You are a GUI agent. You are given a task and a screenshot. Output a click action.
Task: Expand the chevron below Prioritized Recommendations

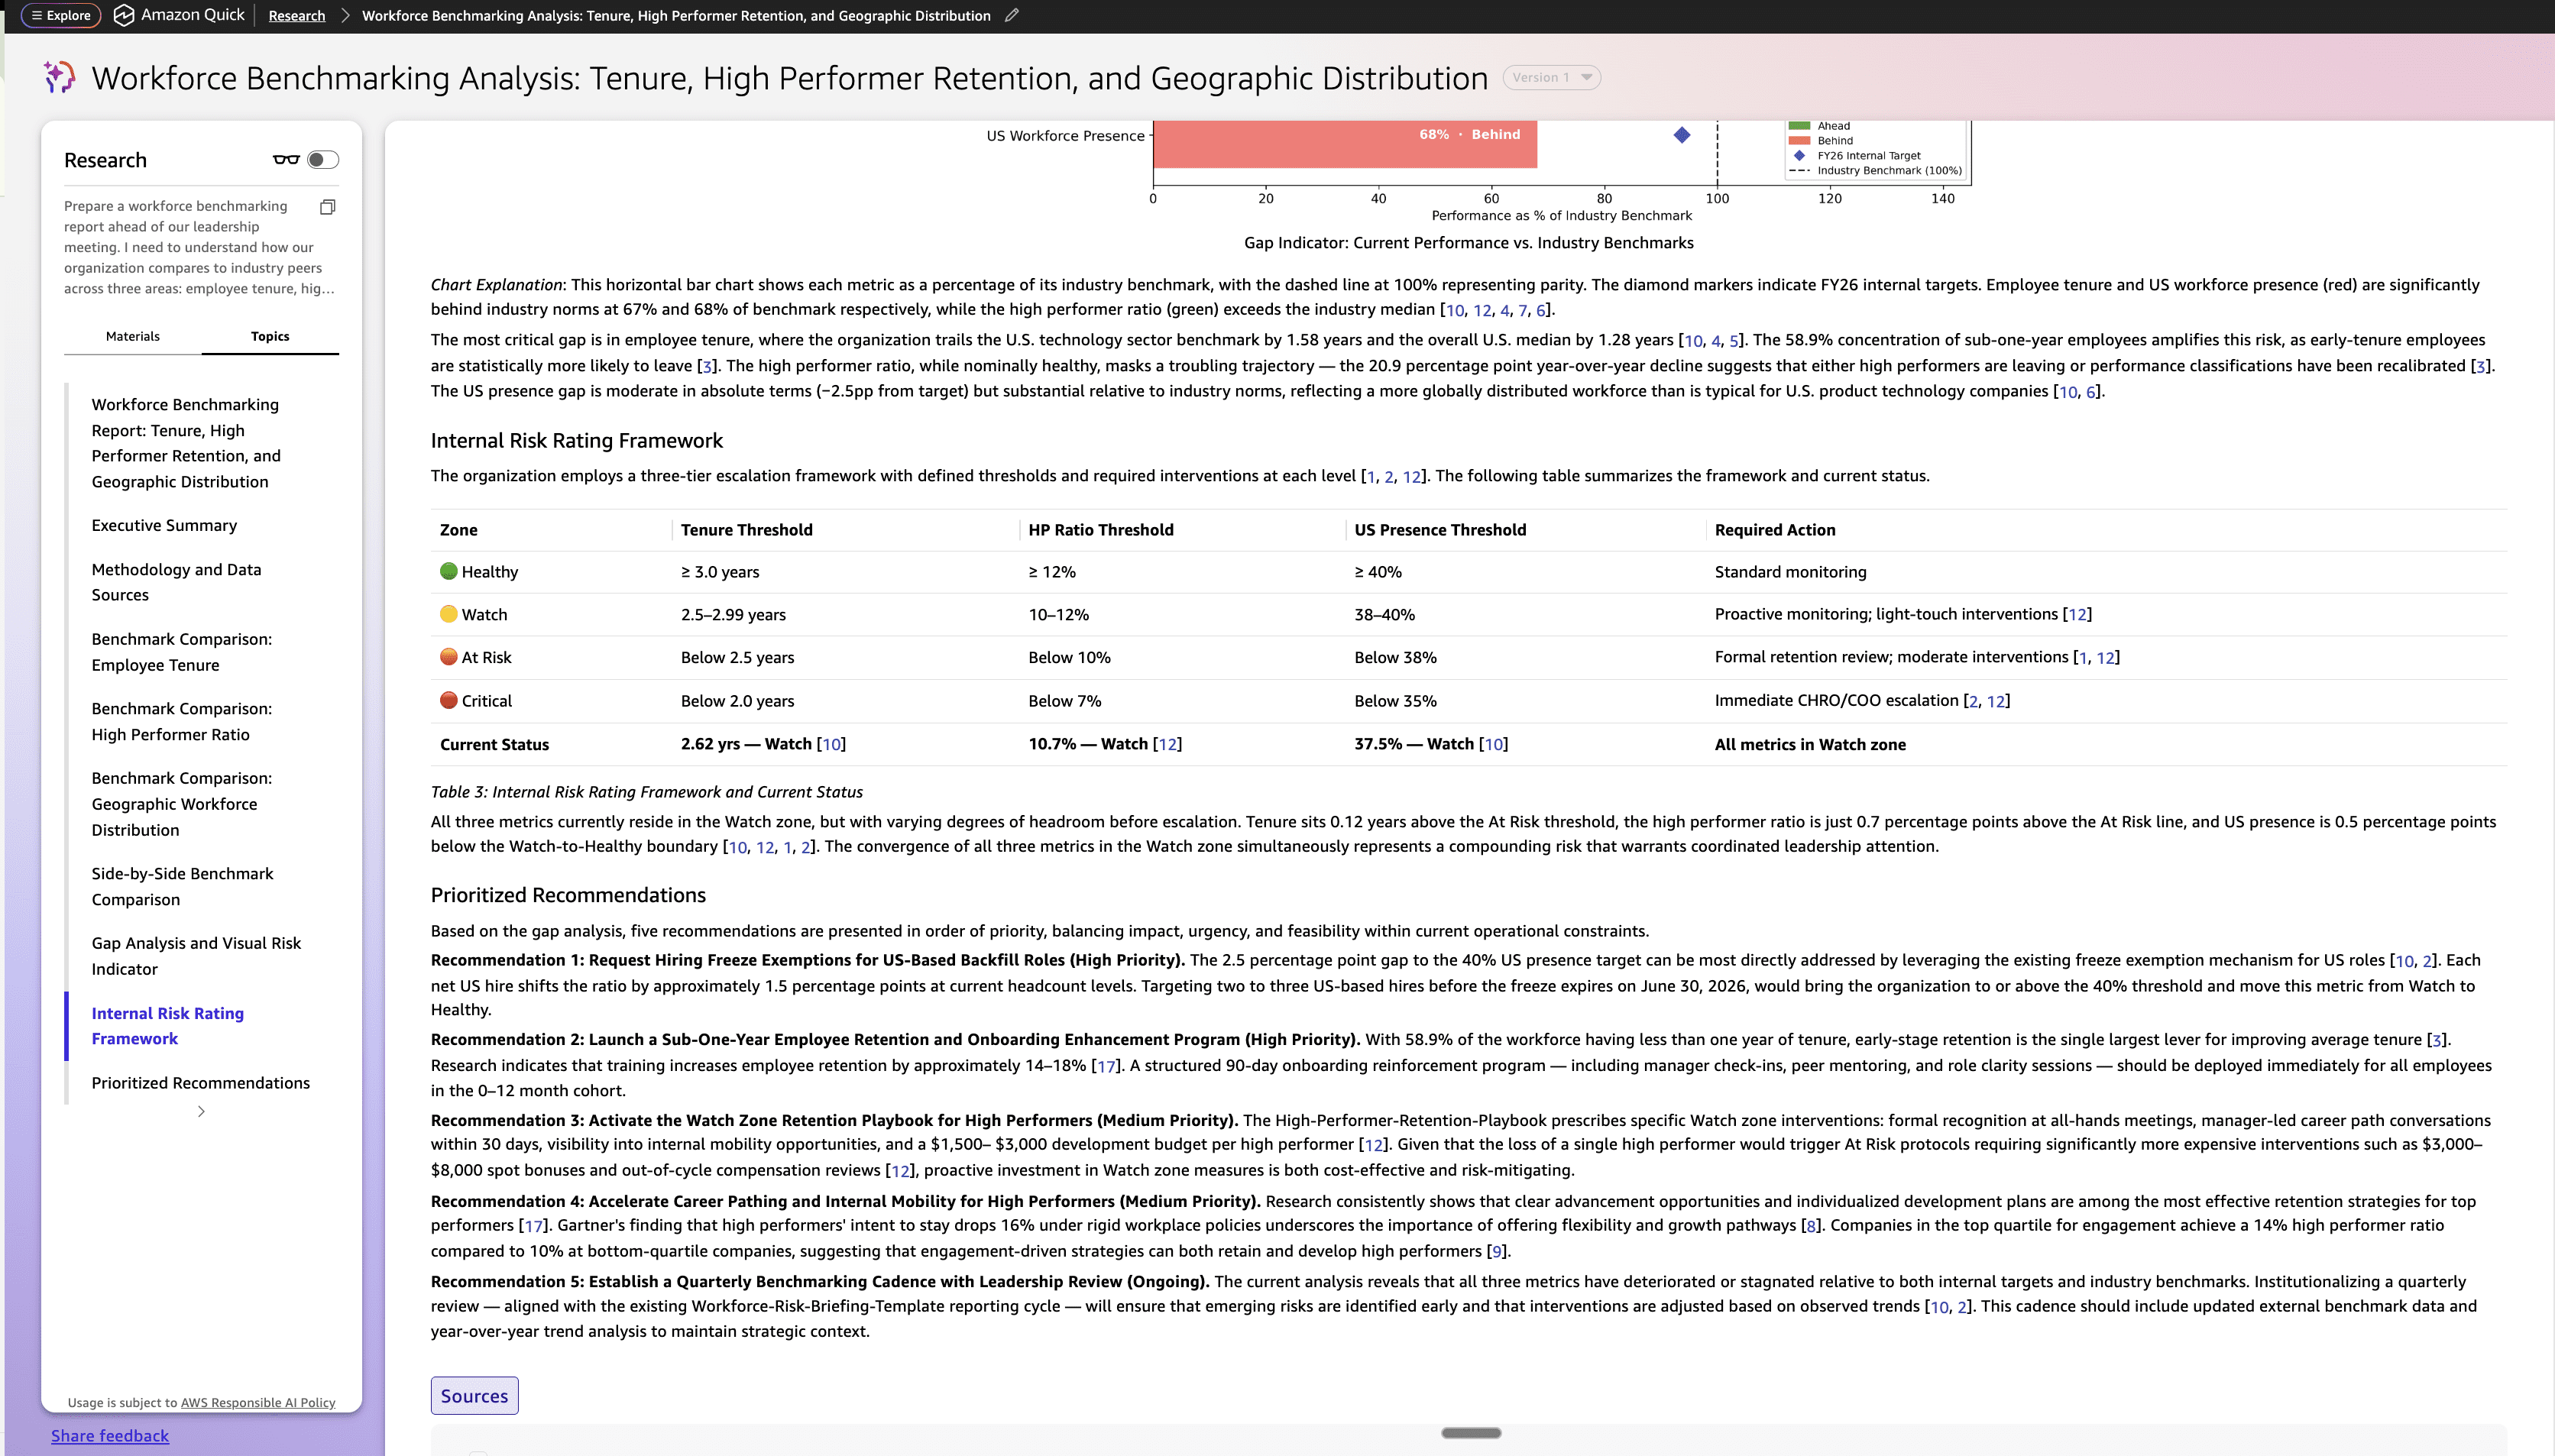201,1111
